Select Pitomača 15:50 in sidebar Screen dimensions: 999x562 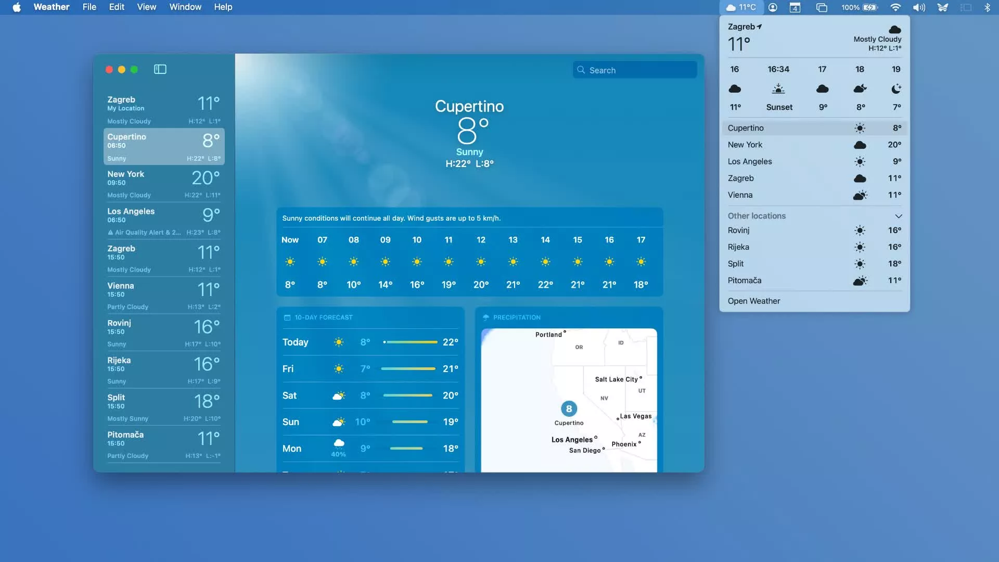[x=164, y=444]
